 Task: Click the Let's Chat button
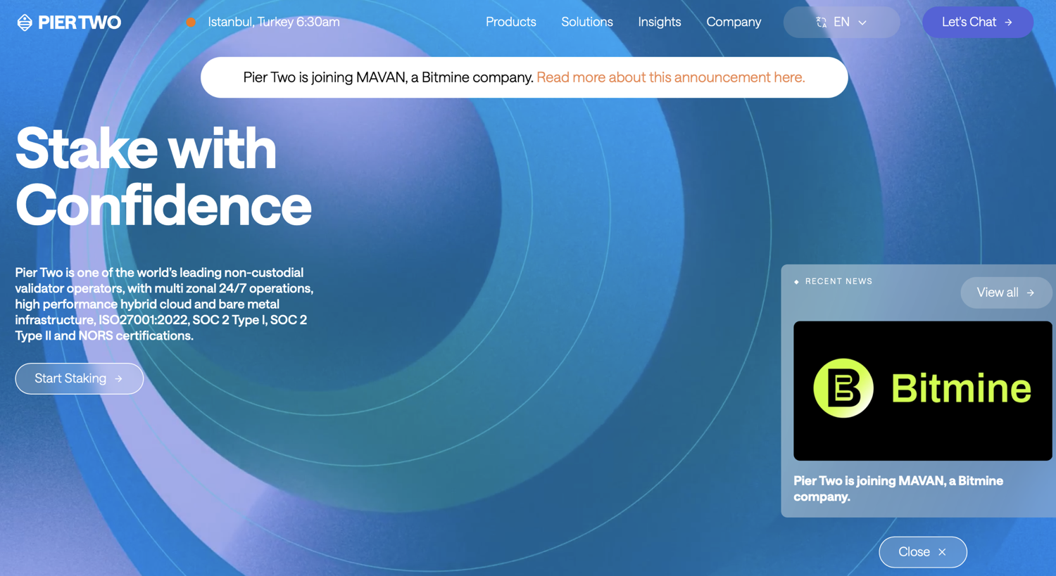pos(978,23)
